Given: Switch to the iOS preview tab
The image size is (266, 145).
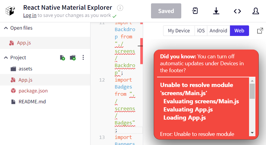Looking at the screenshot, I should 201,31.
